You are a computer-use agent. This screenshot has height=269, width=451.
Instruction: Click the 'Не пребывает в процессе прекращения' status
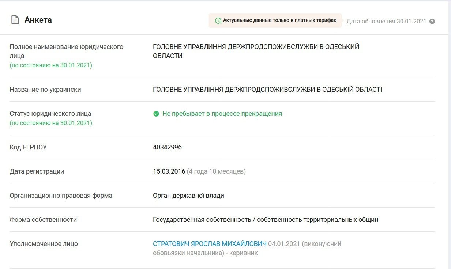[222, 114]
